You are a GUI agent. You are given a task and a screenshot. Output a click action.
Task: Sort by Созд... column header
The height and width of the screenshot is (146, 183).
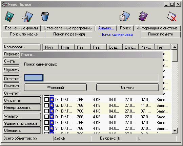[x=115, y=47]
